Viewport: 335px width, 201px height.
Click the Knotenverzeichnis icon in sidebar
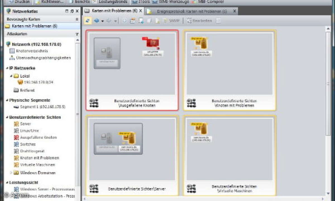(11, 51)
